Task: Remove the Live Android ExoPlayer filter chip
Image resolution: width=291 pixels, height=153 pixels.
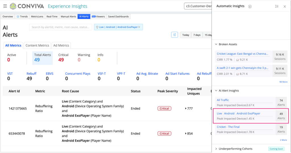Action: point(139,27)
